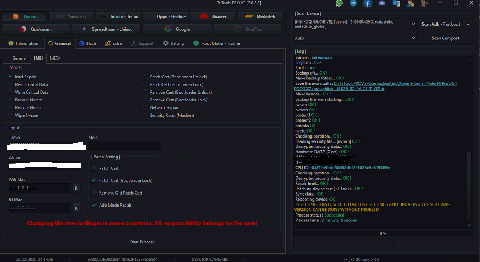This screenshot has width=480, height=262.
Task: Select the Huawei brand button
Action: pos(213,16)
